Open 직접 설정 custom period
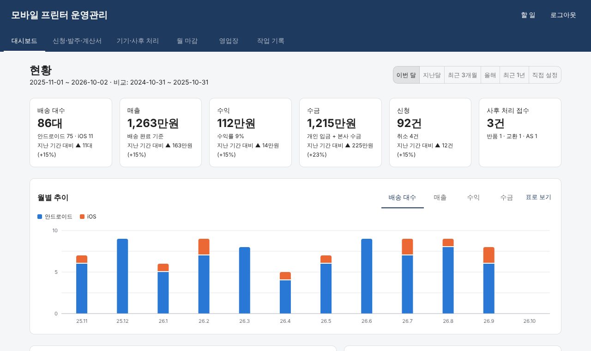The height and width of the screenshot is (351, 591). [x=545, y=75]
